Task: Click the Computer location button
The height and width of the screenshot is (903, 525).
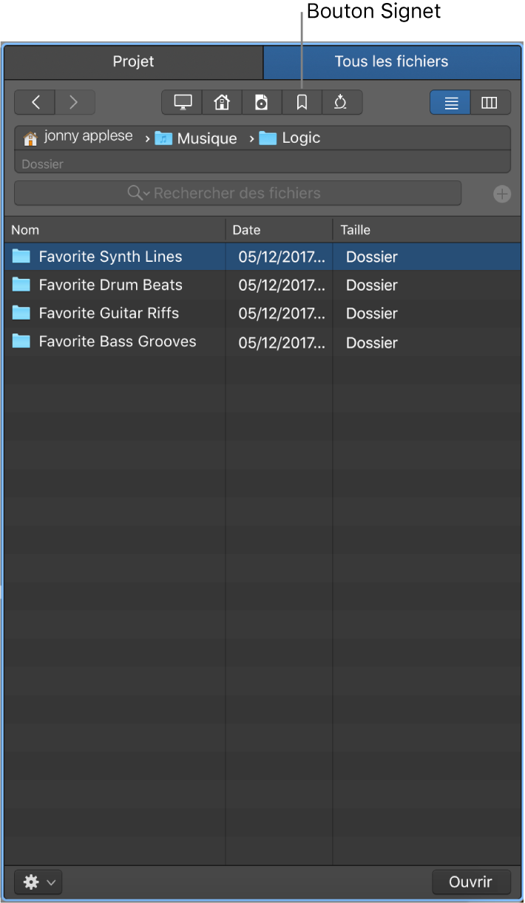Action: 182,103
